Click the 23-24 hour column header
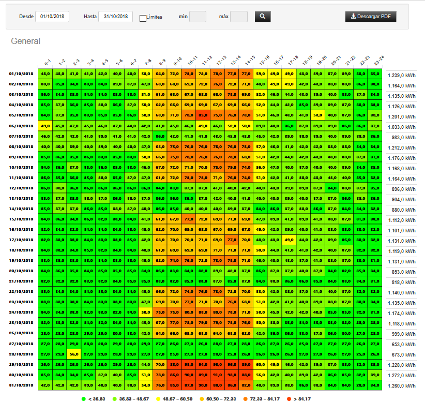This screenshot has width=425, height=416. coord(376,61)
